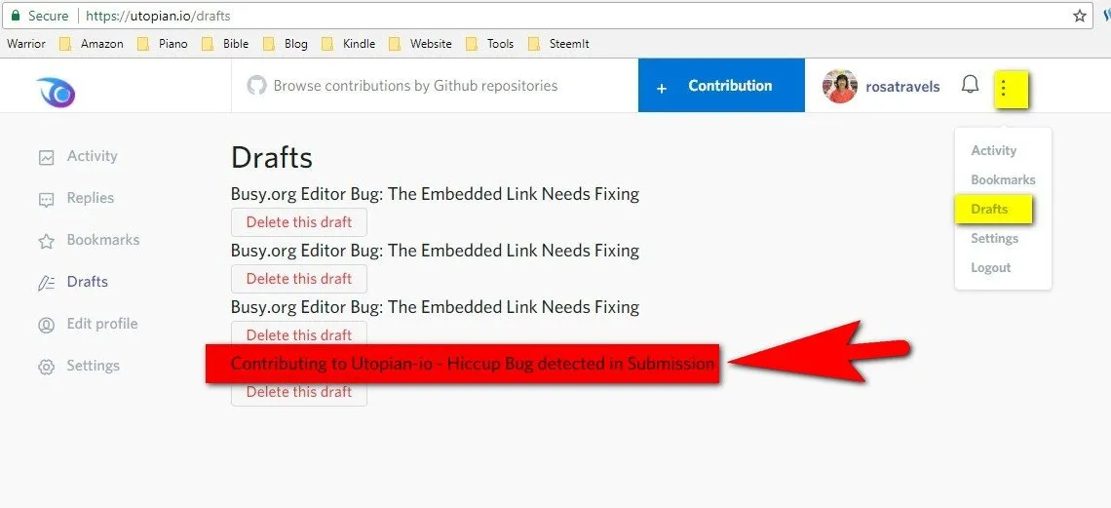Open the Blog bookmark folder
The height and width of the screenshot is (508, 1111).
coord(286,44)
